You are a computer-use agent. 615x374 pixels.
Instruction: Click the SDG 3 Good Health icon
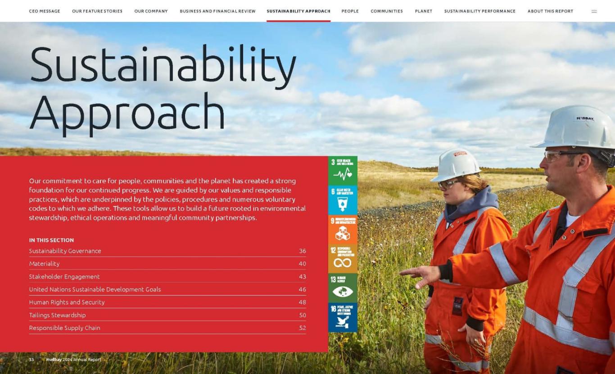coord(343,171)
